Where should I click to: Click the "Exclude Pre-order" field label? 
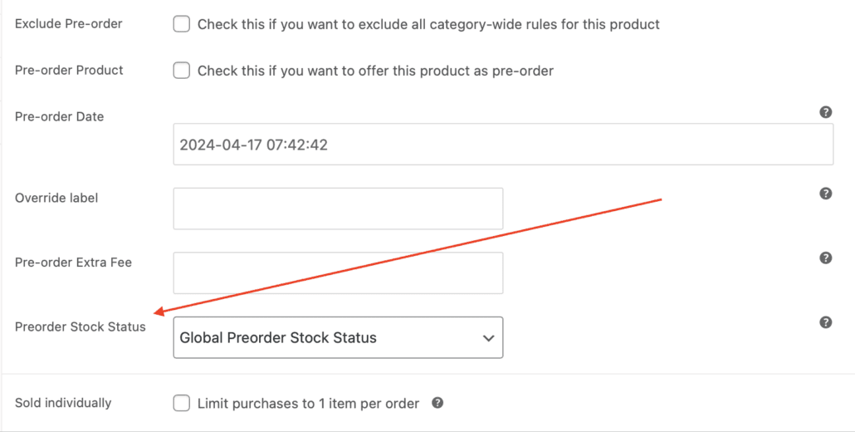(x=69, y=24)
